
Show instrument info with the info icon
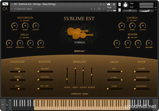pos(114,4)
